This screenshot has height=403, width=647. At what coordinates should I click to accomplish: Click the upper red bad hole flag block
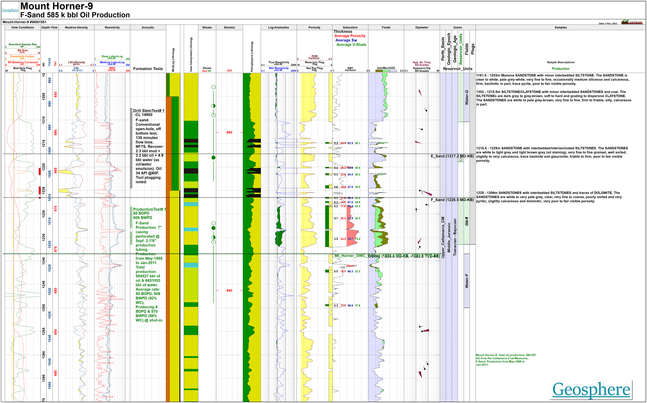point(40,171)
